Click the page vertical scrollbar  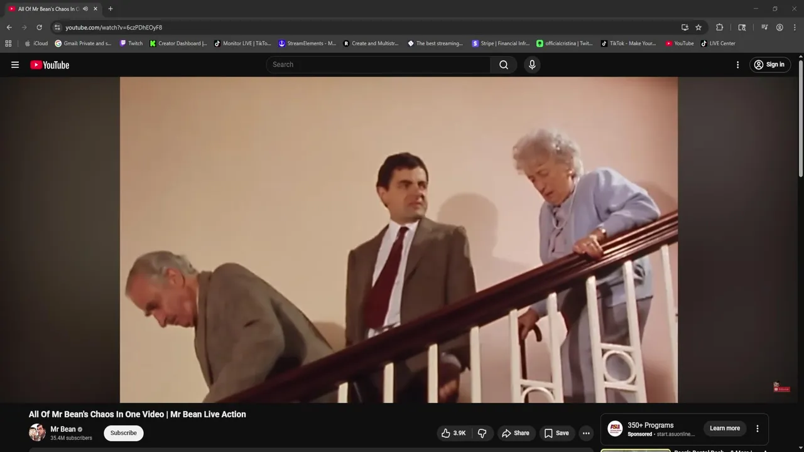coord(800,119)
